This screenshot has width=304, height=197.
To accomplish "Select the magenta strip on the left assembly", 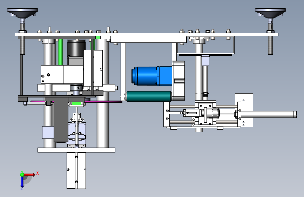I will pos(103,101).
